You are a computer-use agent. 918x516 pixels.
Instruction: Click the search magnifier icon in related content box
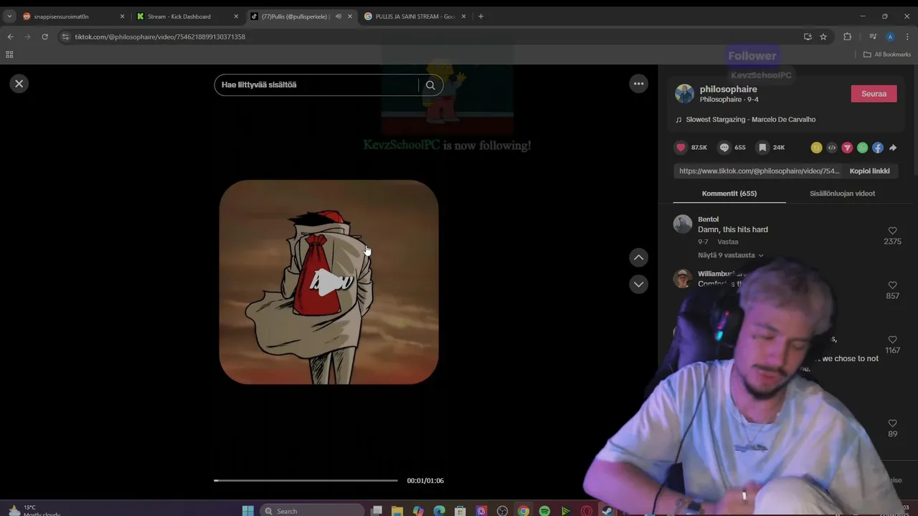(x=430, y=85)
